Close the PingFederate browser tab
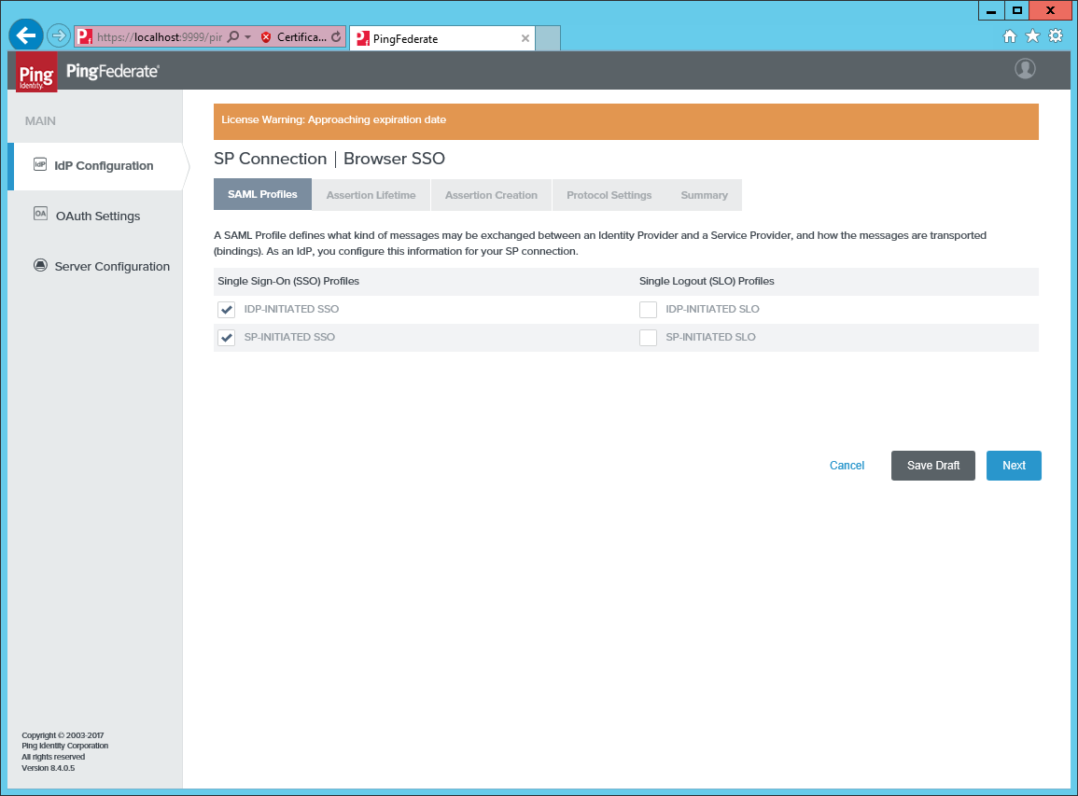The image size is (1078, 796). [x=525, y=38]
